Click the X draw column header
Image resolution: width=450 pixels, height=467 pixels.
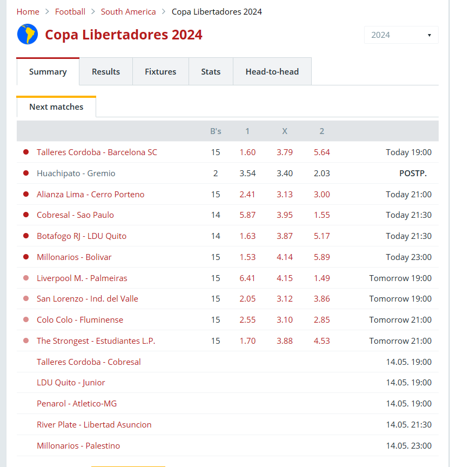(285, 131)
